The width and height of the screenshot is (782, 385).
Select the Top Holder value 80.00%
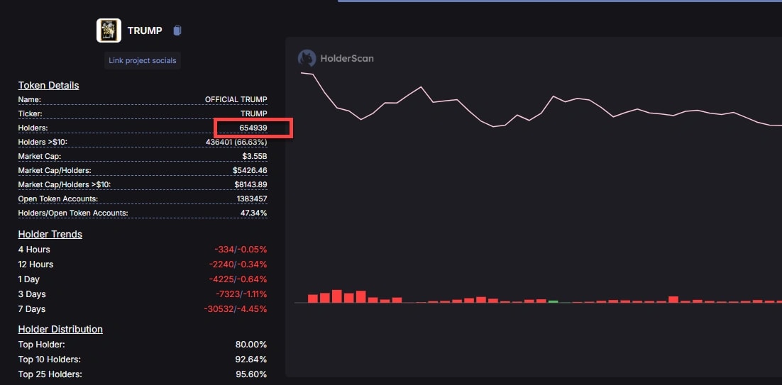coord(251,344)
